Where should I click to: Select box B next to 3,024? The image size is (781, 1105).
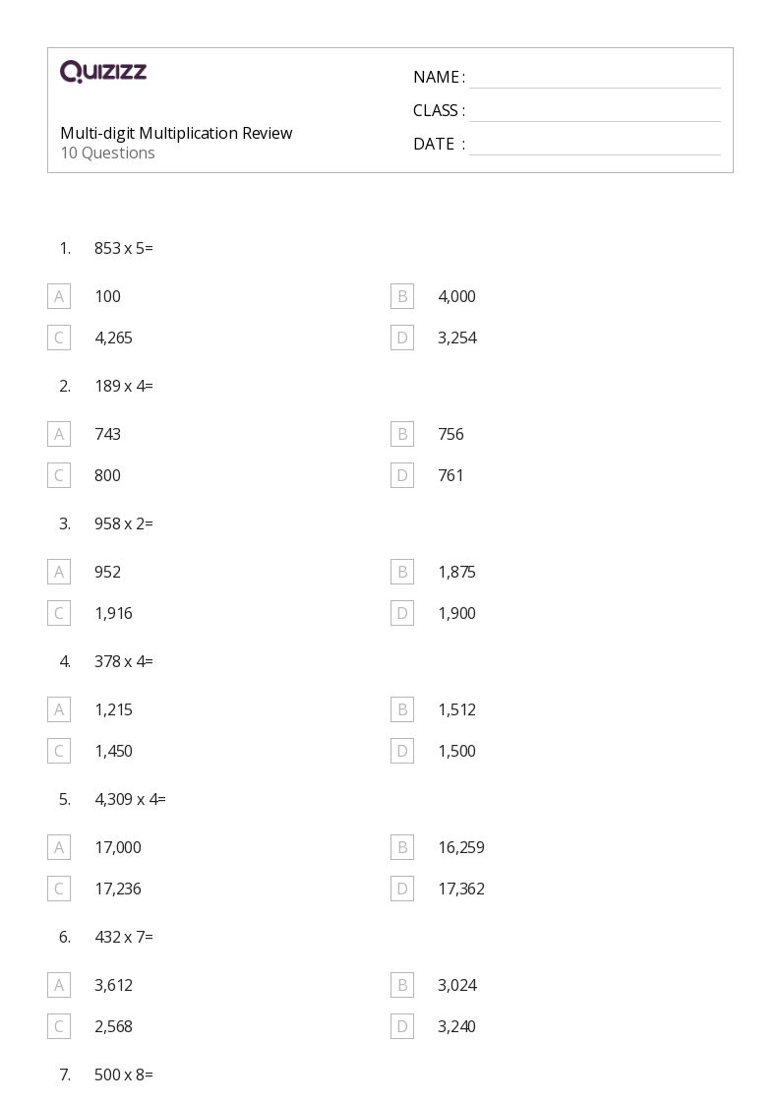coord(402,985)
